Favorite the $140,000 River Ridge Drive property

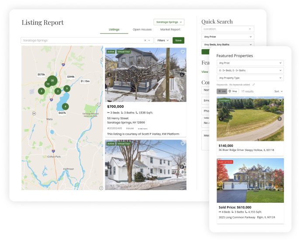point(280,100)
